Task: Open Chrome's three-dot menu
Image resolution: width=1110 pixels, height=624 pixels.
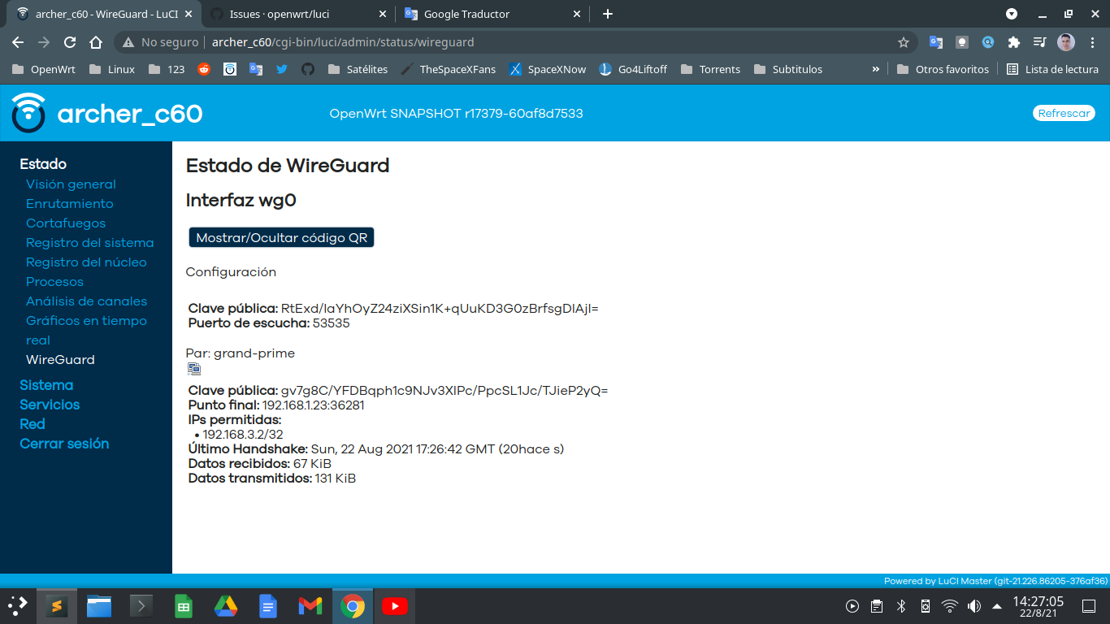Action: point(1091,42)
